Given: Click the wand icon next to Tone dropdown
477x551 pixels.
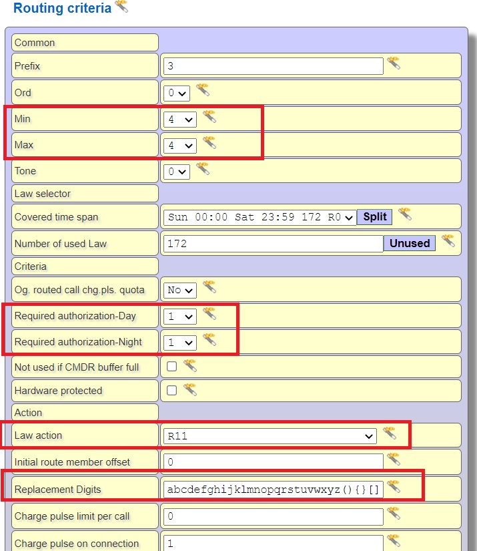Looking at the screenshot, I should 202,169.
